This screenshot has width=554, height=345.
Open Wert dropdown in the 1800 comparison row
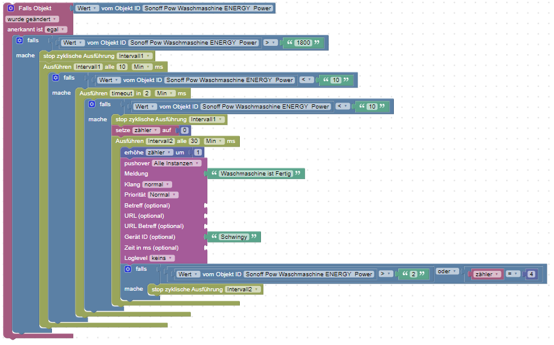point(72,42)
